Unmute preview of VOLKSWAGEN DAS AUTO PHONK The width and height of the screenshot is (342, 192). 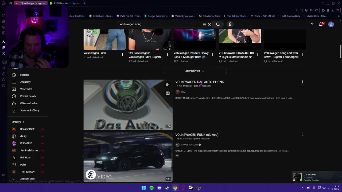(168, 85)
